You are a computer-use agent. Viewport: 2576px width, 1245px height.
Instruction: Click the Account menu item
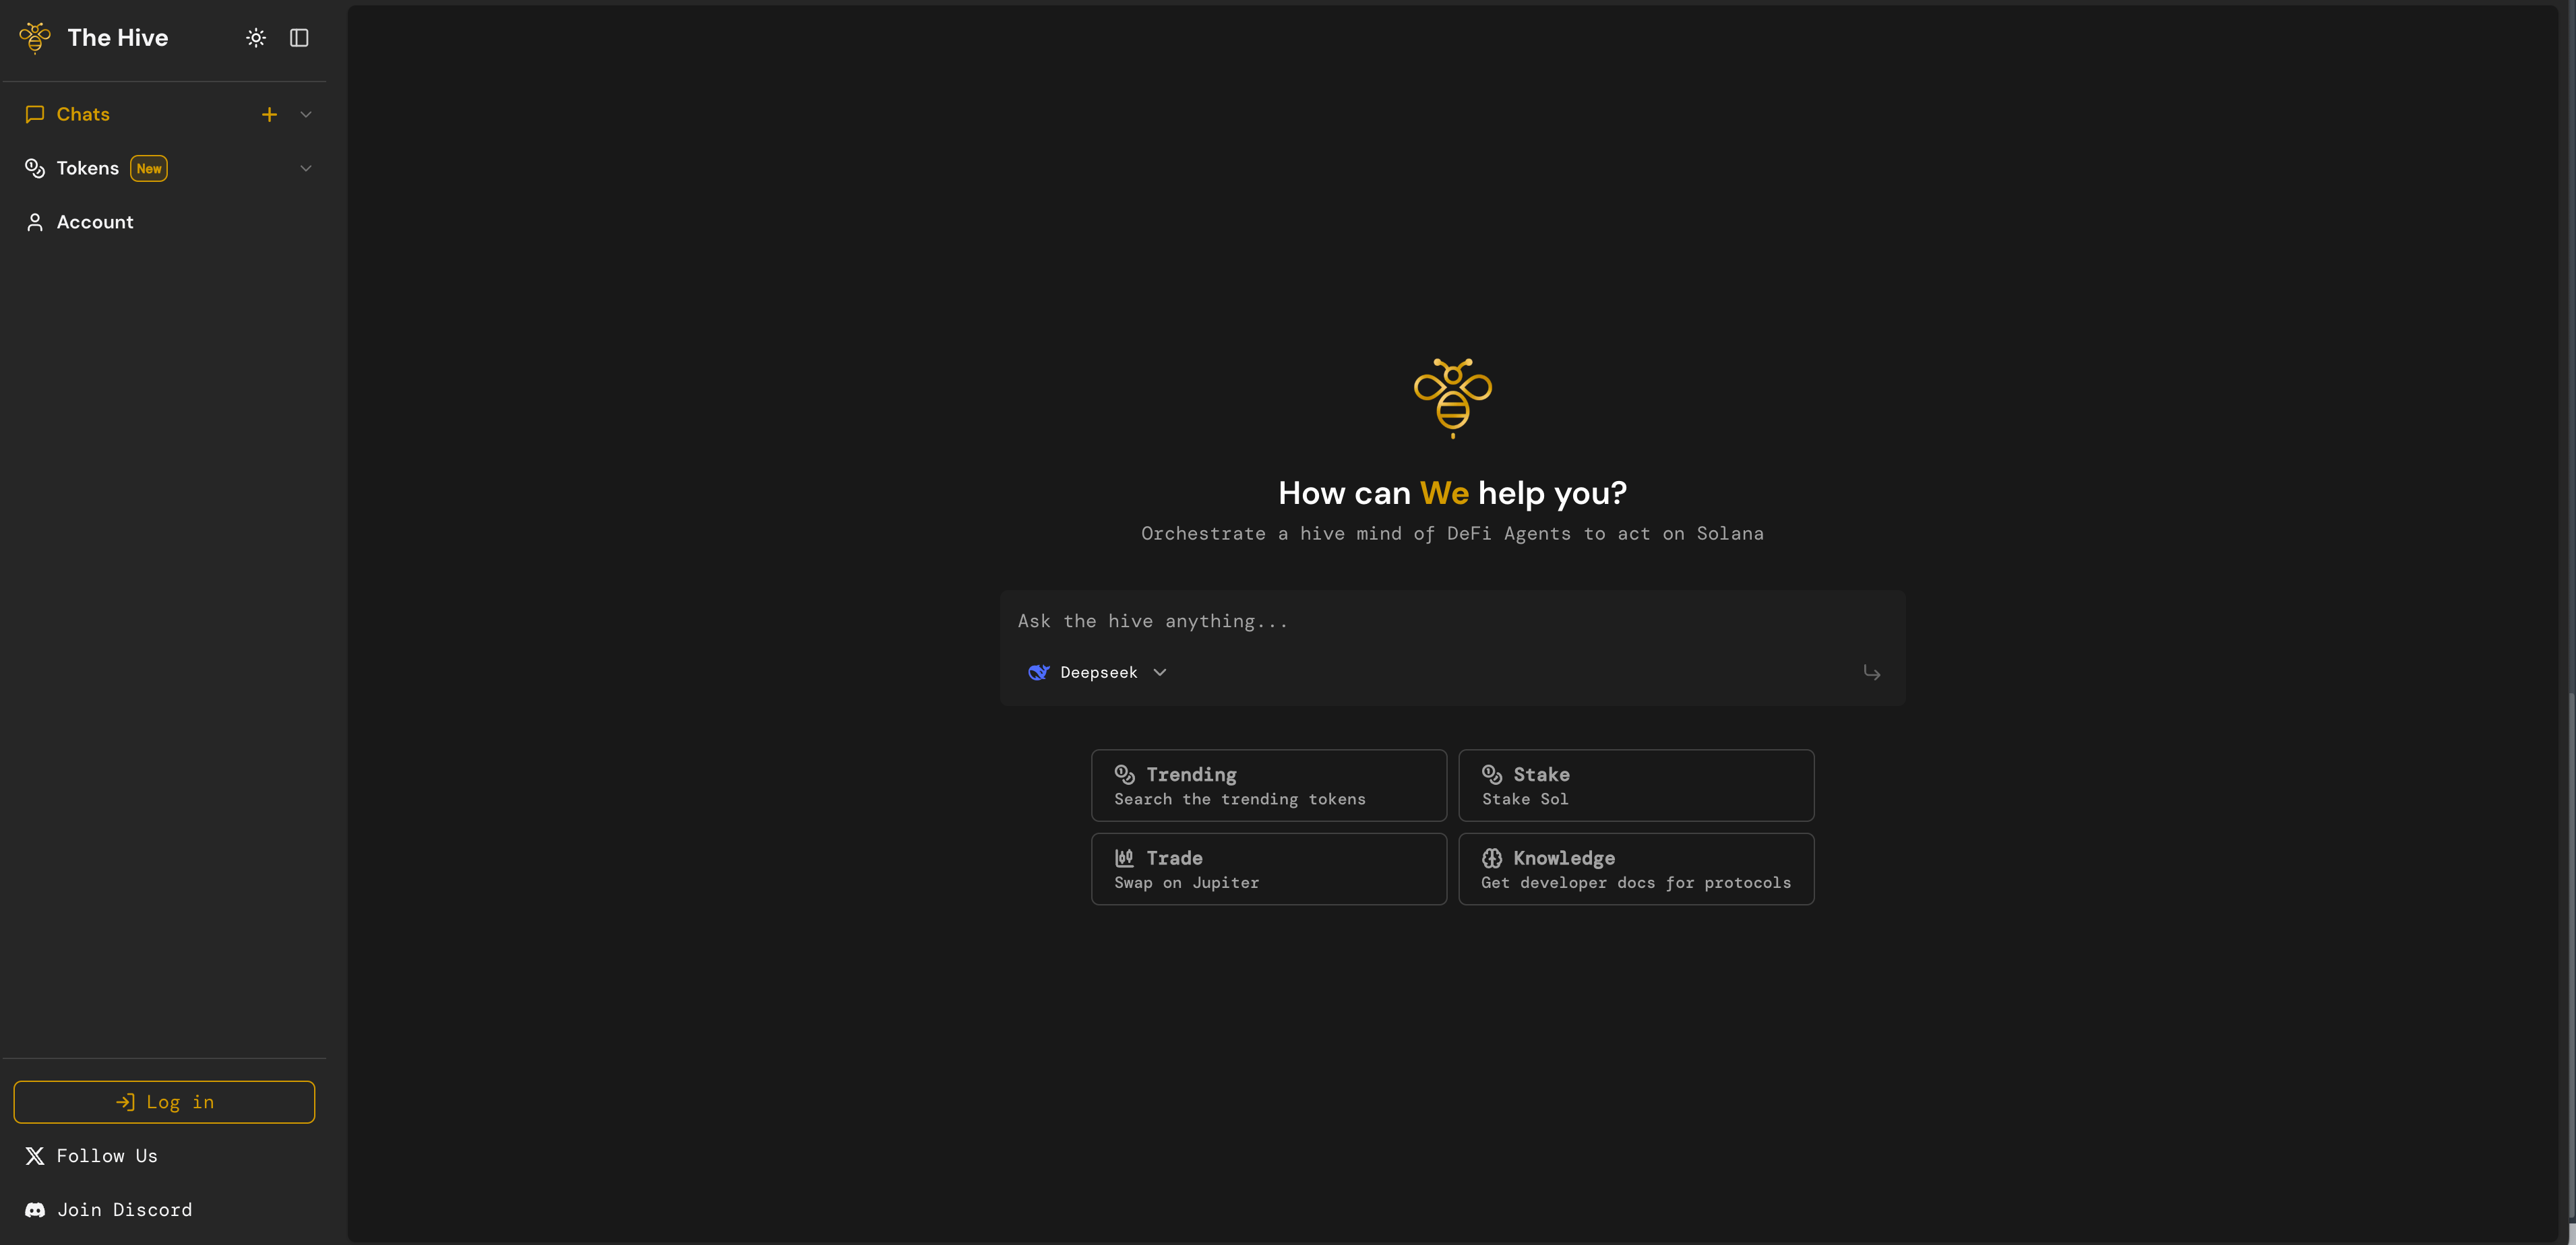tap(94, 222)
